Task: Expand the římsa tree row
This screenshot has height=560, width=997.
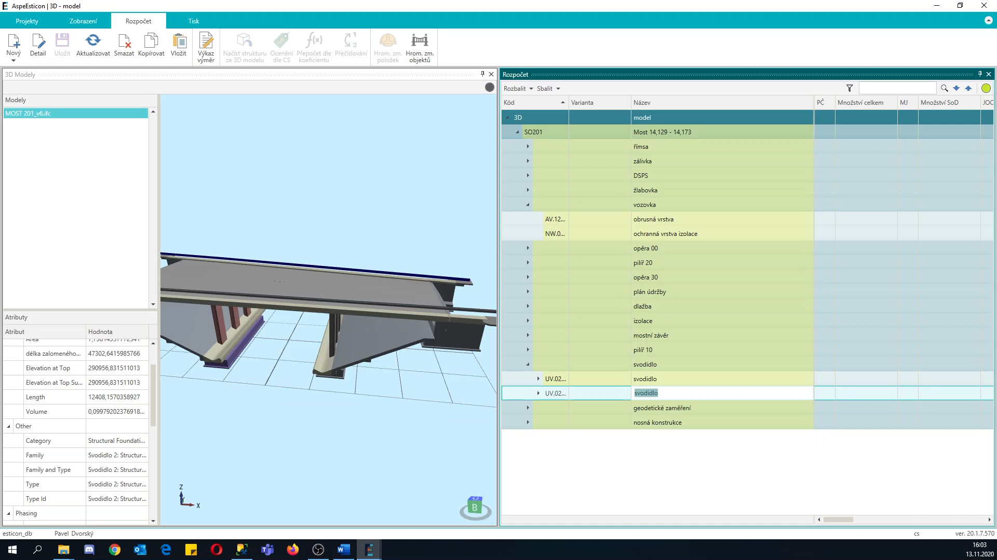Action: coord(528,147)
